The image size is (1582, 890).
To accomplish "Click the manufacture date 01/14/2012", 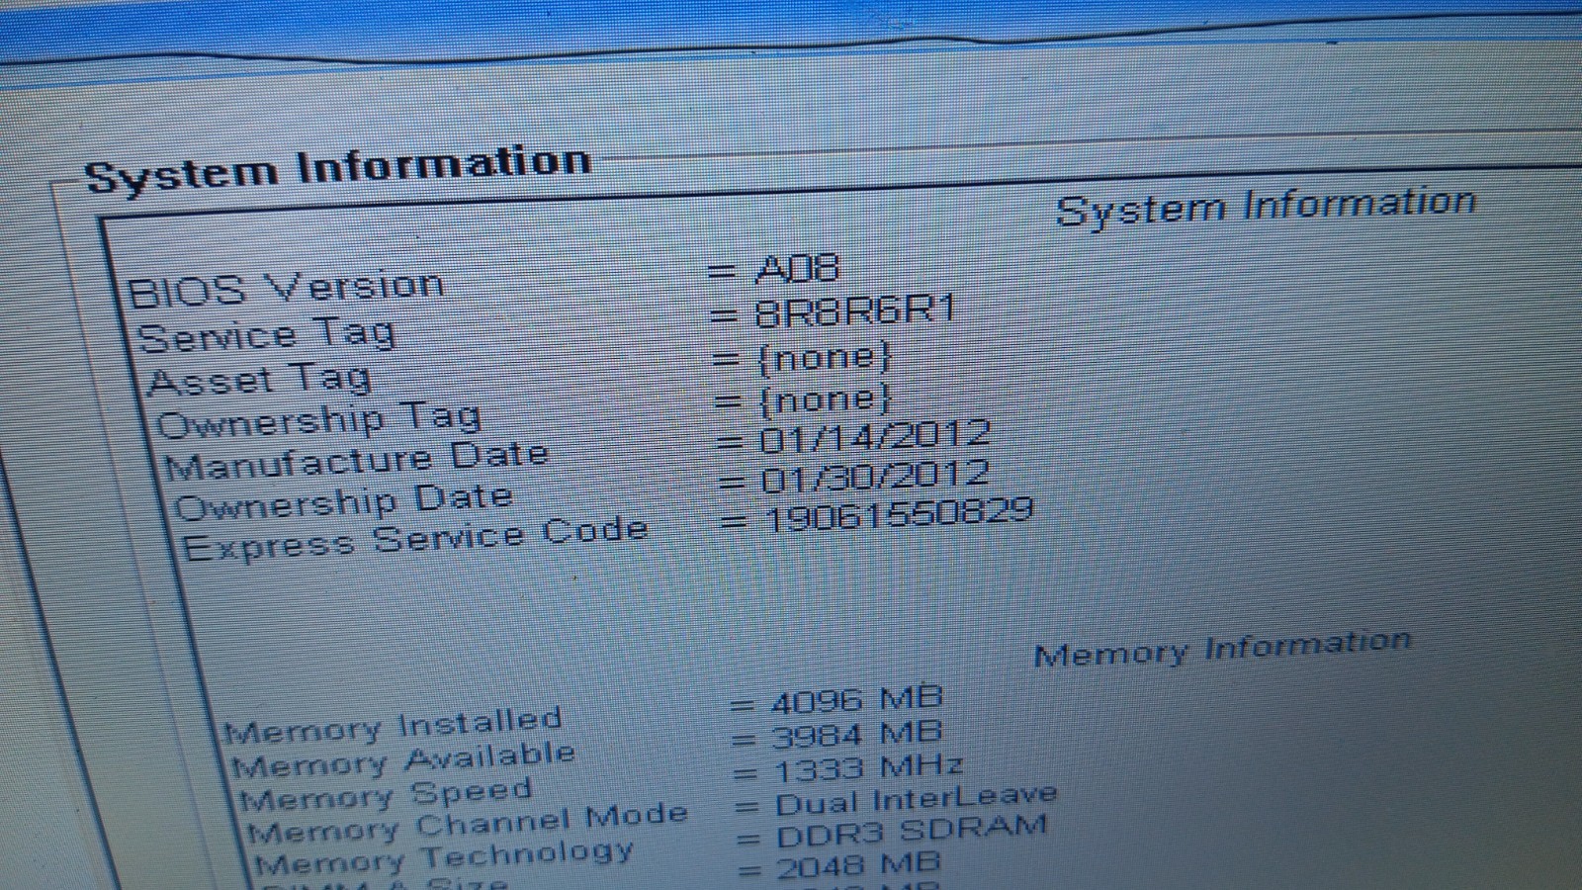I will 875,435.
